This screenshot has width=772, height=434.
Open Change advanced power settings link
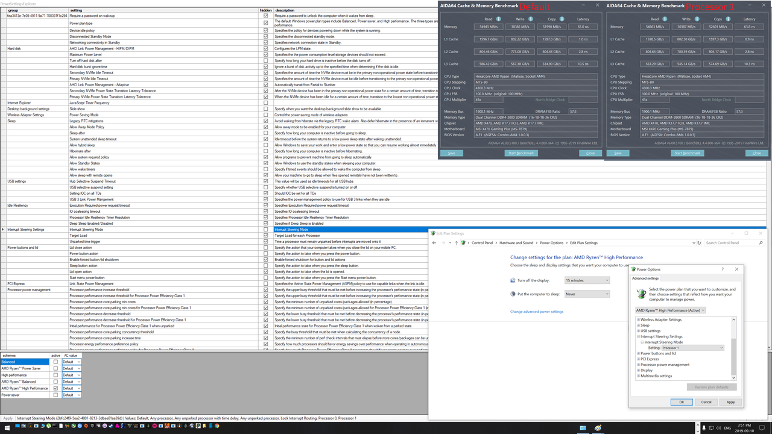coord(537,312)
